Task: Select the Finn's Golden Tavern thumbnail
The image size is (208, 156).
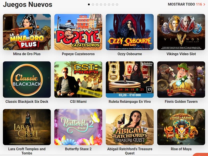Action: 181,80
